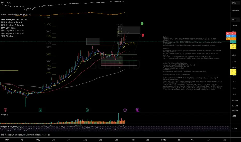The image size is (241, 142).
Task: Open the red earnings marker near March
Action: [5, 110]
